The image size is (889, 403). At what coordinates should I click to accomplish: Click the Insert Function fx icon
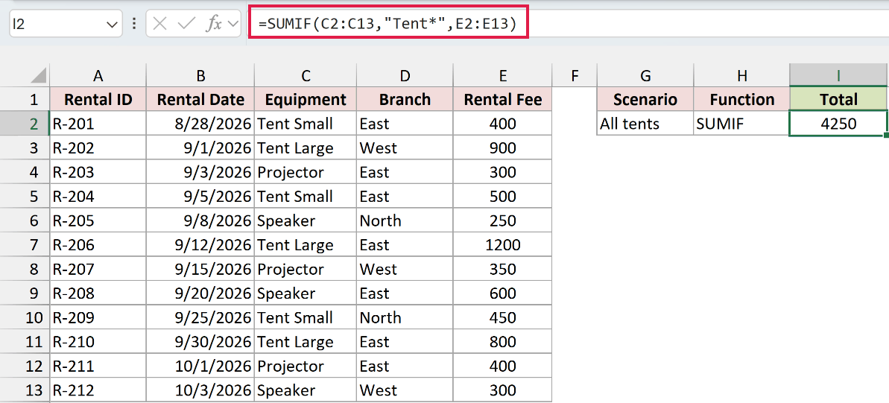click(x=213, y=24)
